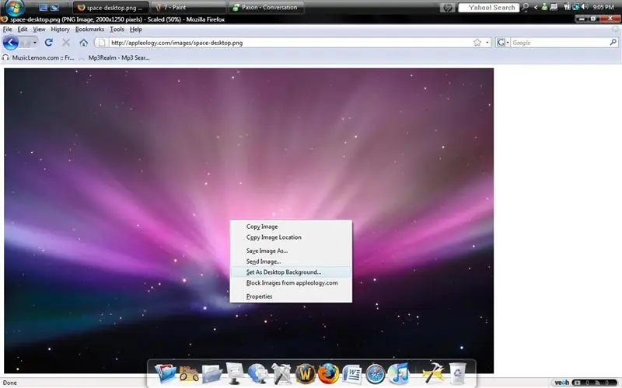The width and height of the screenshot is (622, 388).
Task: Open the dock's photos icon with bicycle
Action: (x=189, y=373)
